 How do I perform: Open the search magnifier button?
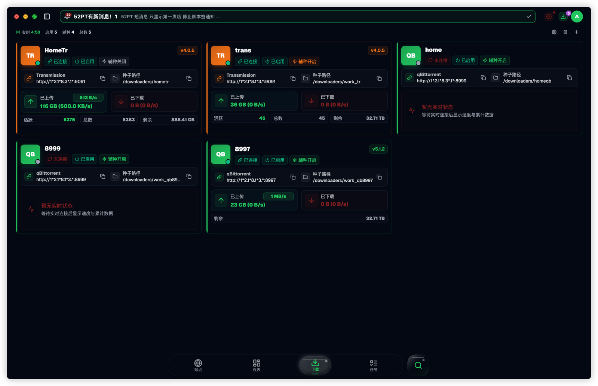tap(418, 365)
